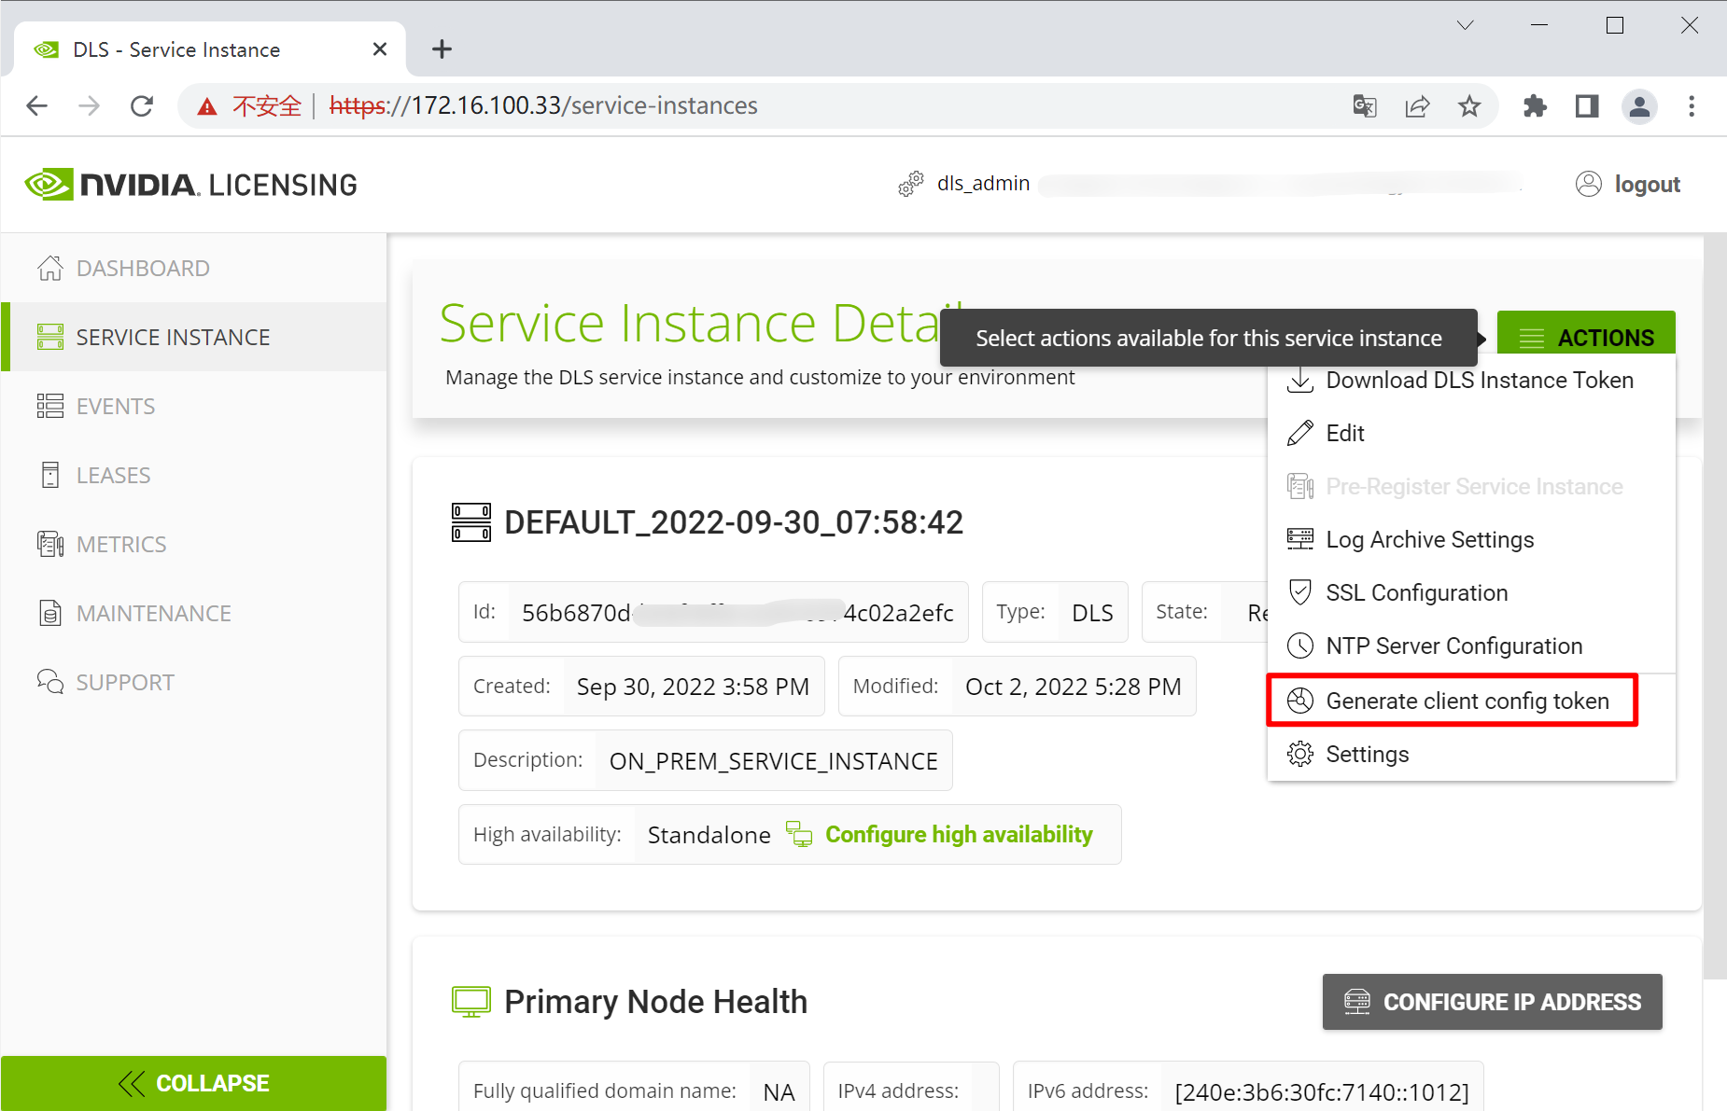
Task: Click Configure high availability link
Action: coord(958,835)
